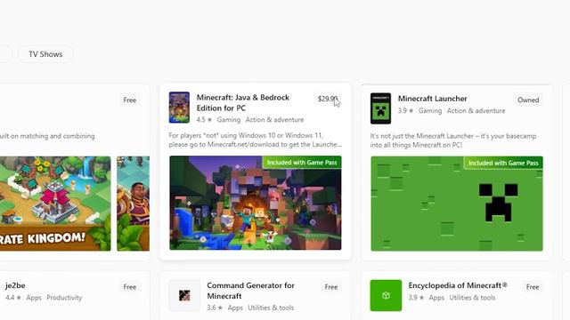
Task: Click Utilities & tools under Command Generator
Action: point(271,308)
